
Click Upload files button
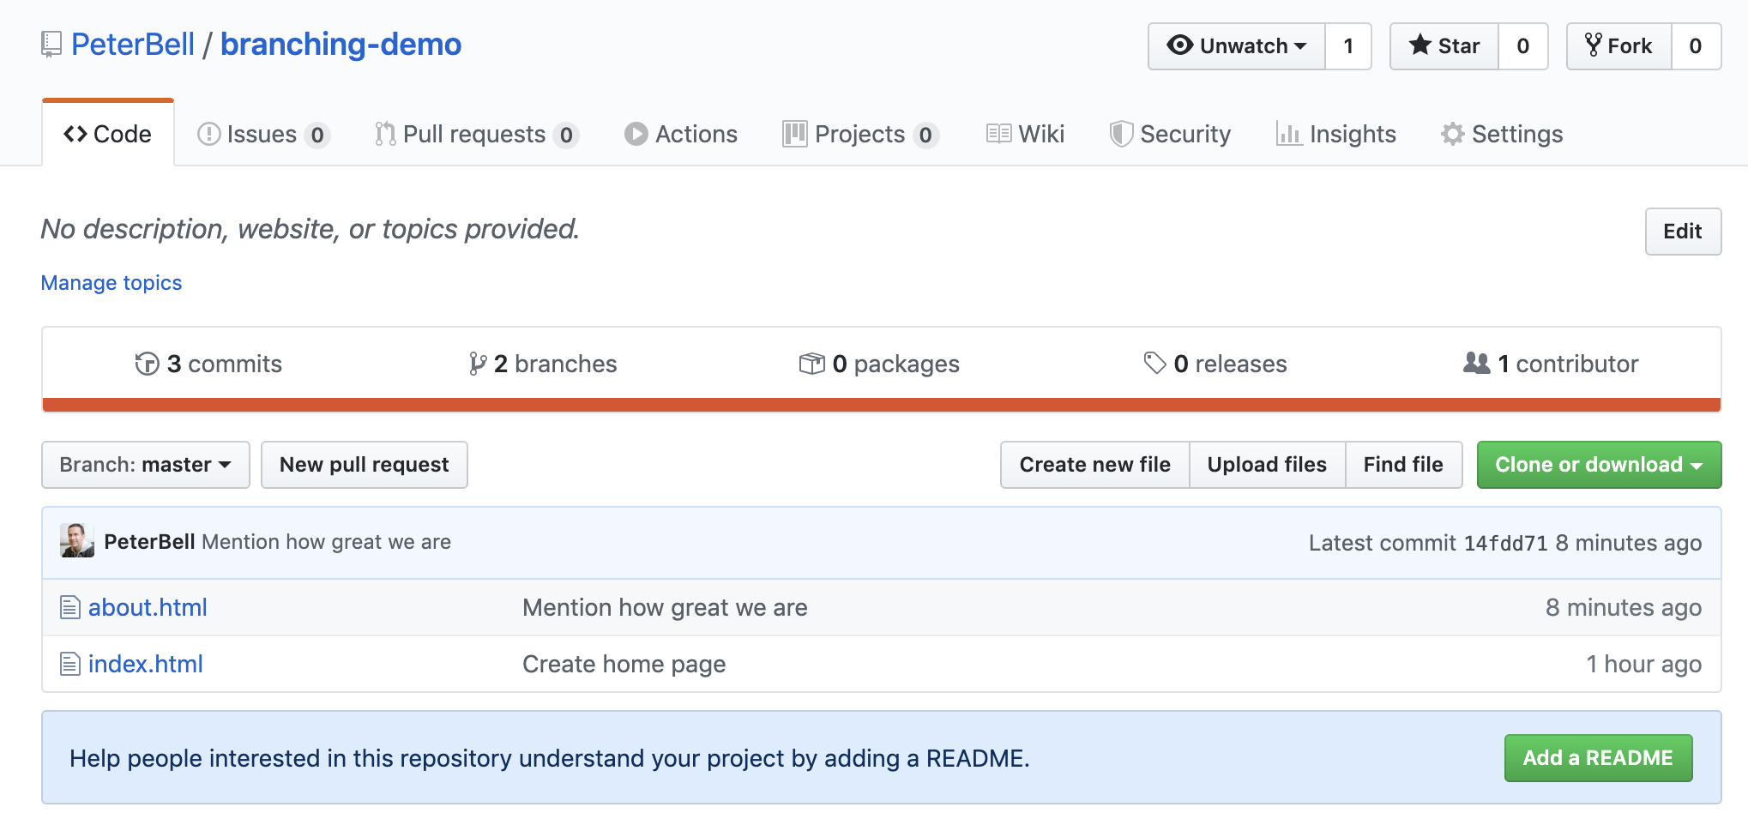(x=1268, y=465)
